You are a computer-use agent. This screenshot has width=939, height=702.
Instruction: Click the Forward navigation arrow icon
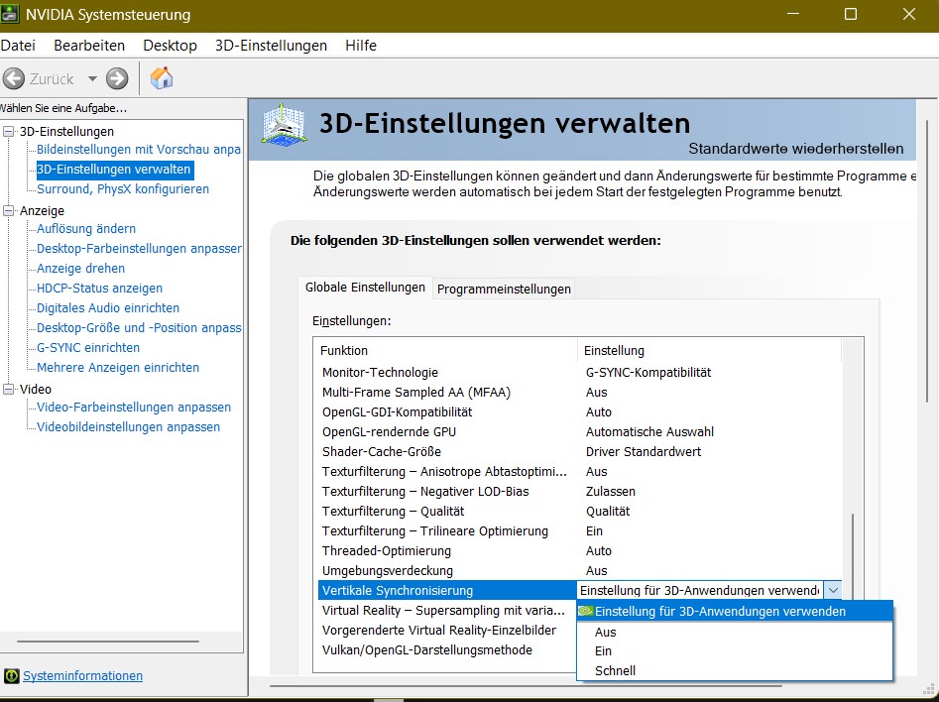tap(116, 78)
